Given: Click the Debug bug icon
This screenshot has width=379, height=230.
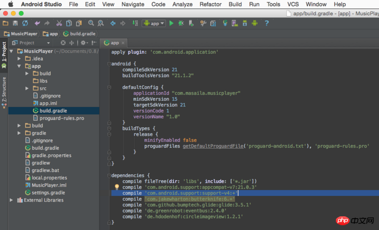Looking at the screenshot, I should (181, 23).
